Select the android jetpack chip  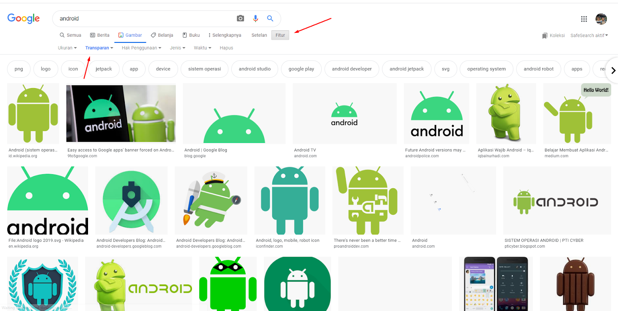click(406, 69)
